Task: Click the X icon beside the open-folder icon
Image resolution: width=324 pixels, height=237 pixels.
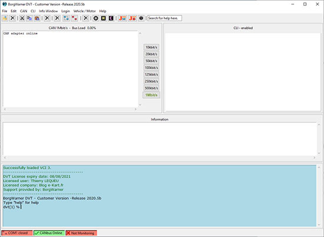Action: (12, 18)
